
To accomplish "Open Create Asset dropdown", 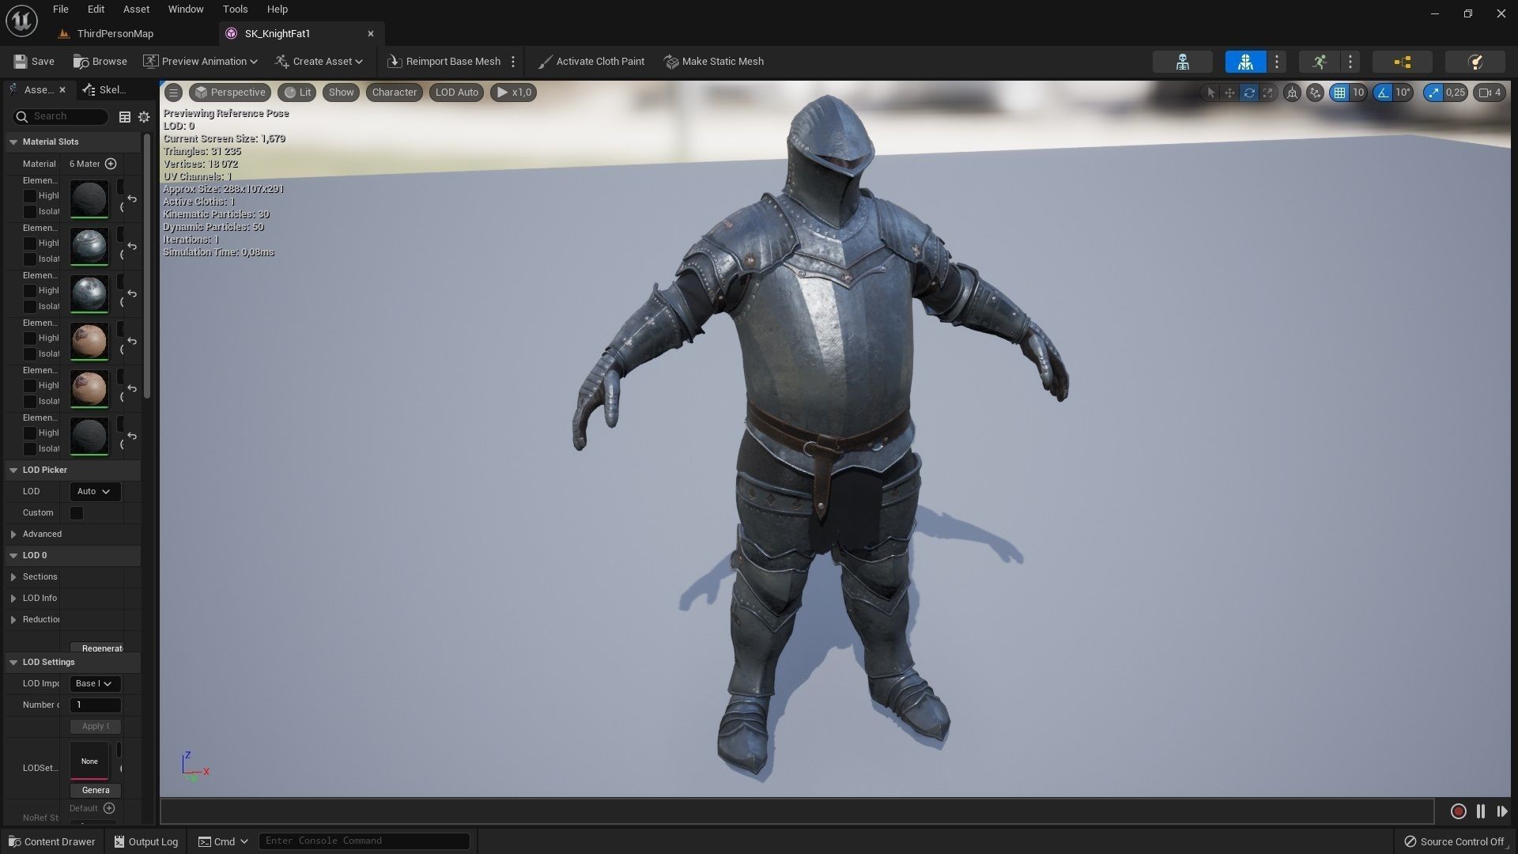I will (x=319, y=61).
